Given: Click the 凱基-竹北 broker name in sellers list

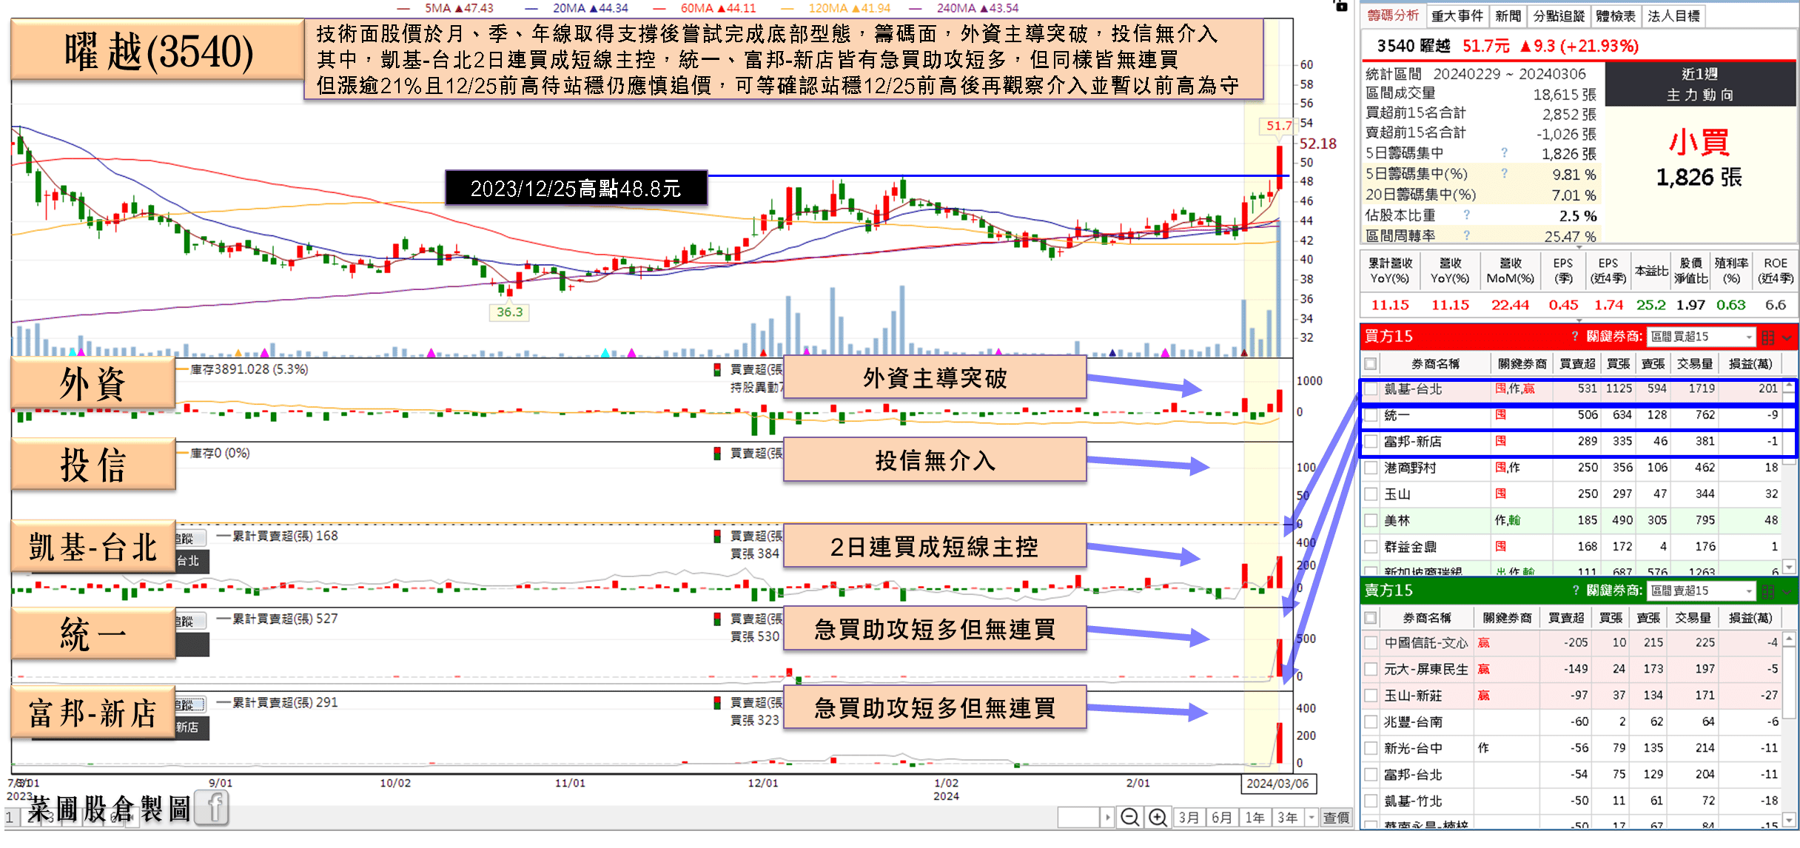Looking at the screenshot, I should click(1413, 801).
